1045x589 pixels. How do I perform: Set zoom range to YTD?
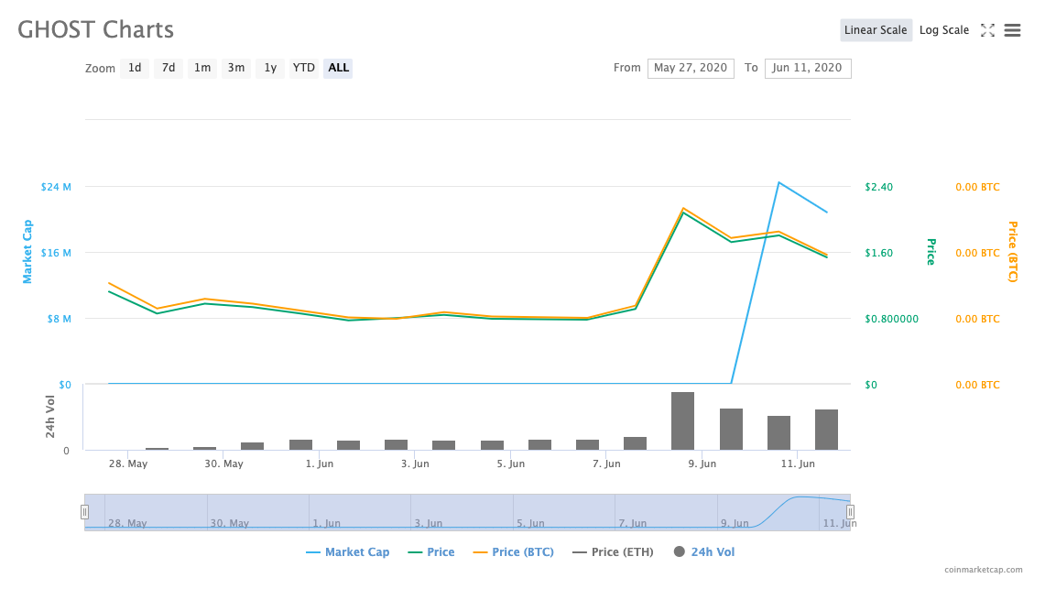304,68
